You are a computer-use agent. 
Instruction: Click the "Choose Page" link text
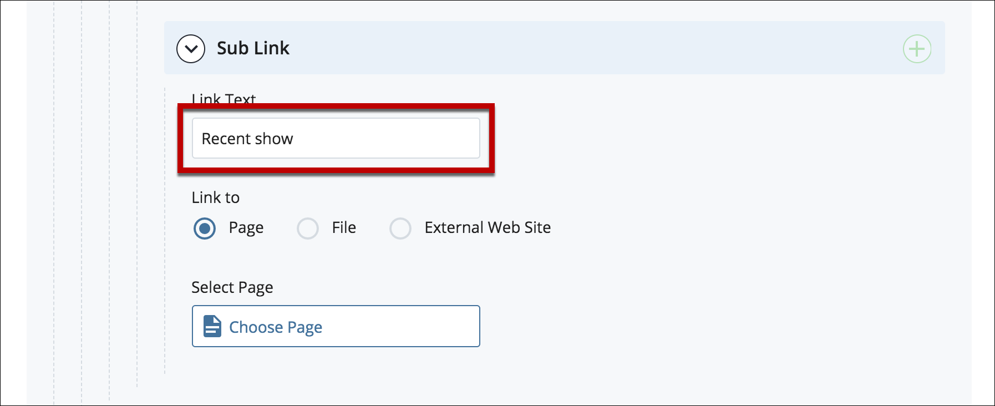[x=276, y=327]
